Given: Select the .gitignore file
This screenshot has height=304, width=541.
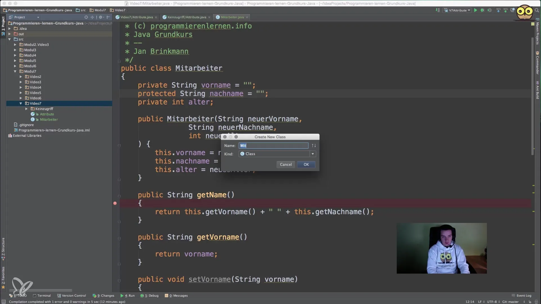Looking at the screenshot, I should pos(26,125).
